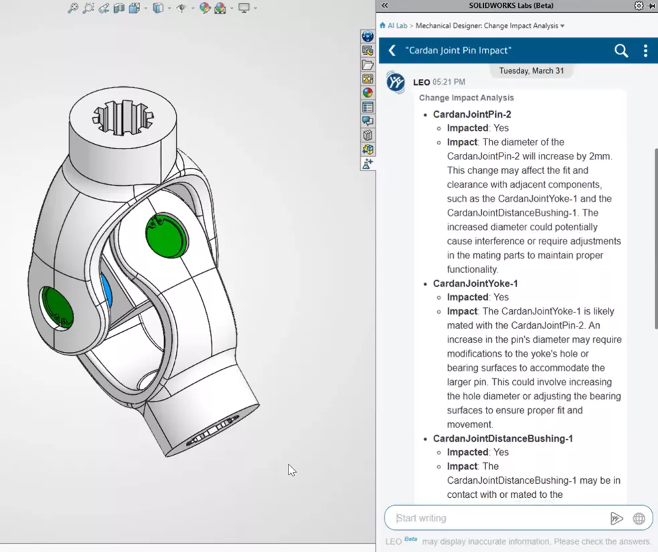Search within the conversation
The width and height of the screenshot is (658, 552).
tap(621, 51)
